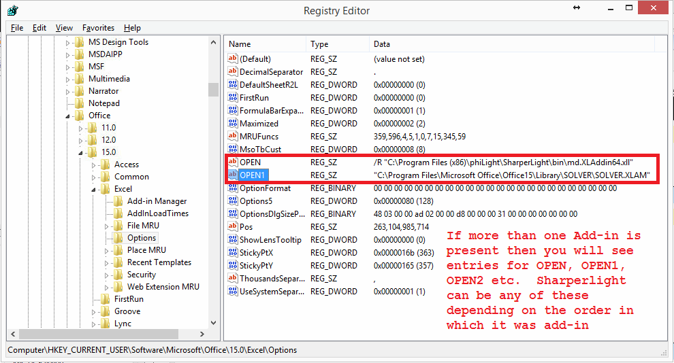Viewport: 674px width, 363px height.
Task: Click the icon beside StickyPtX
Action: [x=233, y=252]
